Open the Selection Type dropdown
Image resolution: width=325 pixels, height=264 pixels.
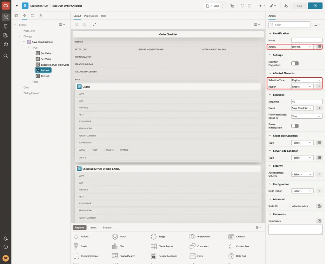307,80
